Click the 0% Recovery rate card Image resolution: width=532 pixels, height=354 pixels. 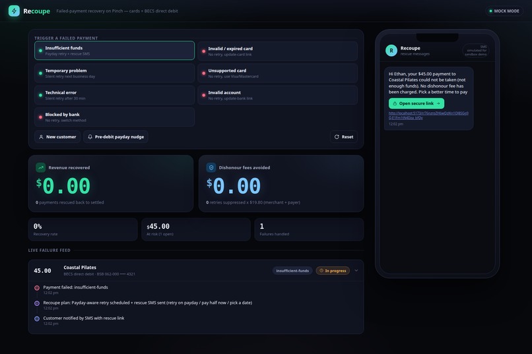pos(83,229)
